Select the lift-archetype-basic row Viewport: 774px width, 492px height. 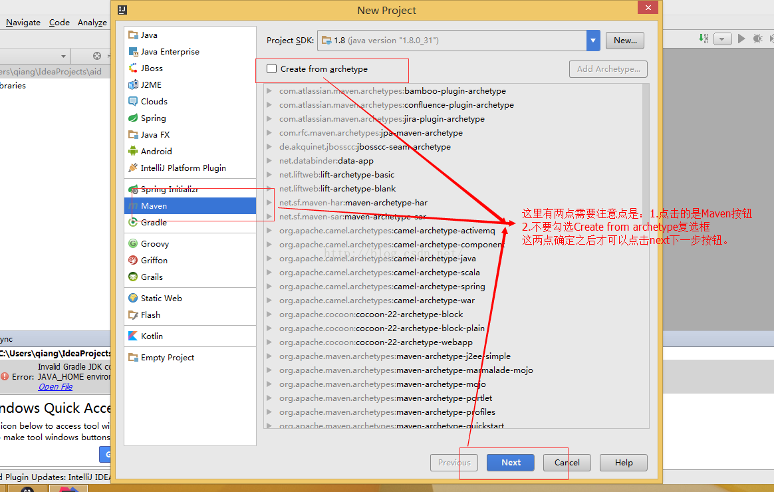[453, 175]
